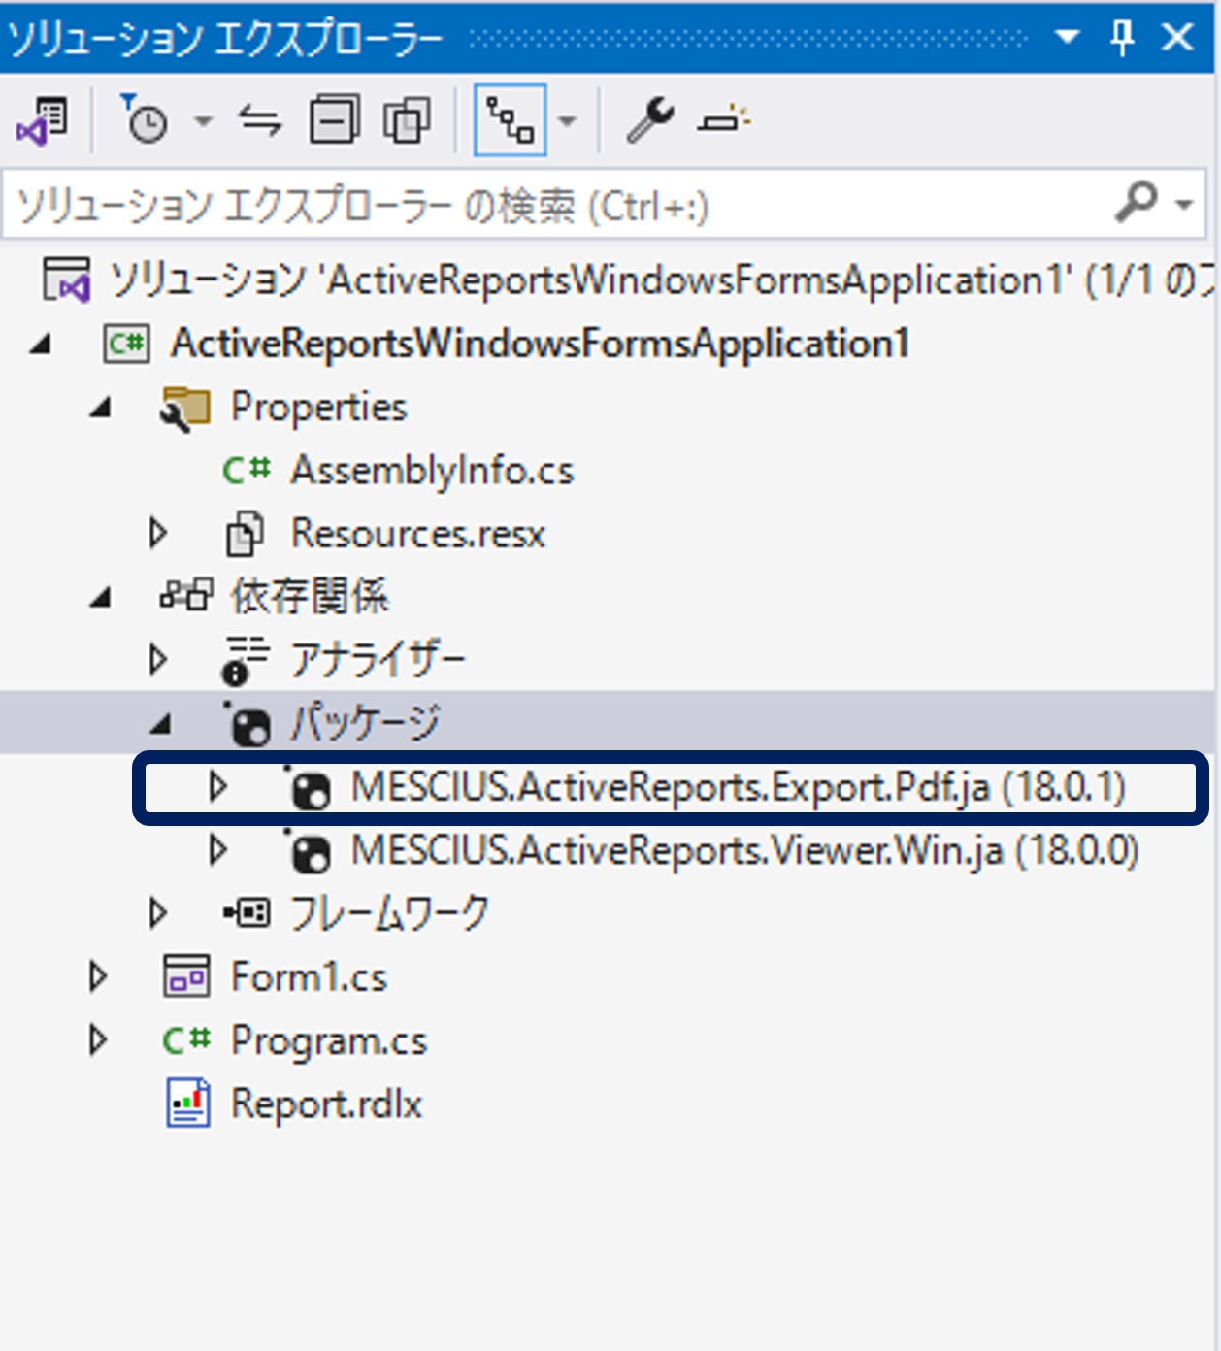The image size is (1221, 1351).
Task: Open the file nesting options dropdown arrow
Action: tap(568, 121)
